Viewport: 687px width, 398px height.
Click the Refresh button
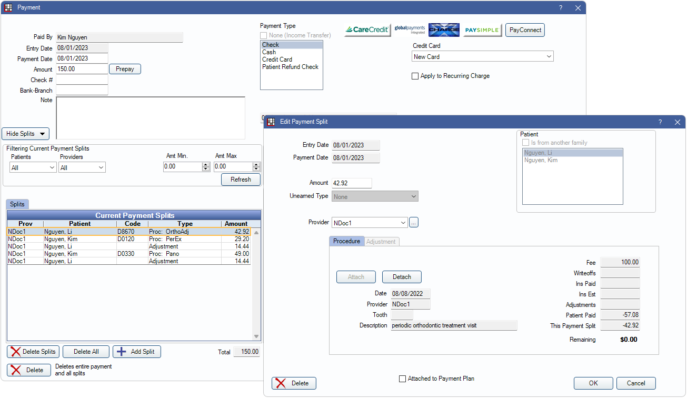click(241, 180)
